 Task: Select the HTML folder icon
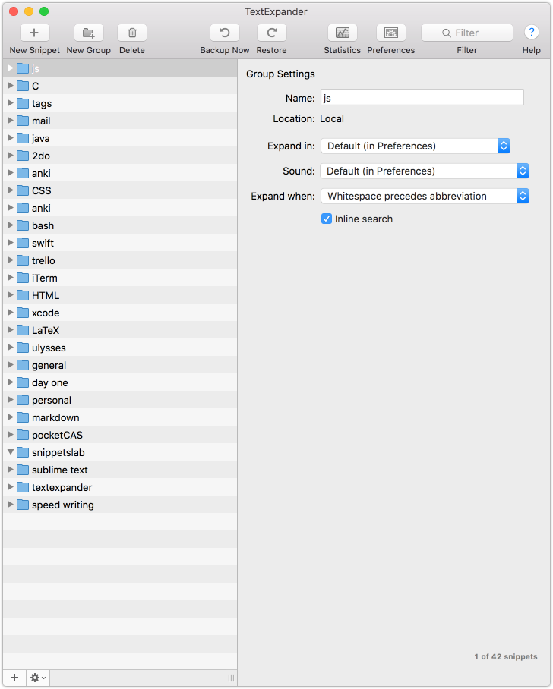coord(23,295)
